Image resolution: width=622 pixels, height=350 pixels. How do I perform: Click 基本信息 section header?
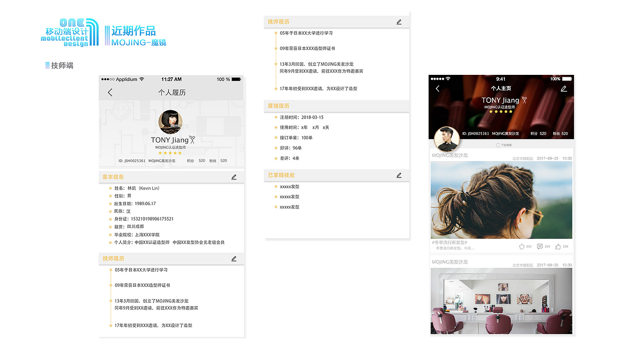click(x=172, y=177)
